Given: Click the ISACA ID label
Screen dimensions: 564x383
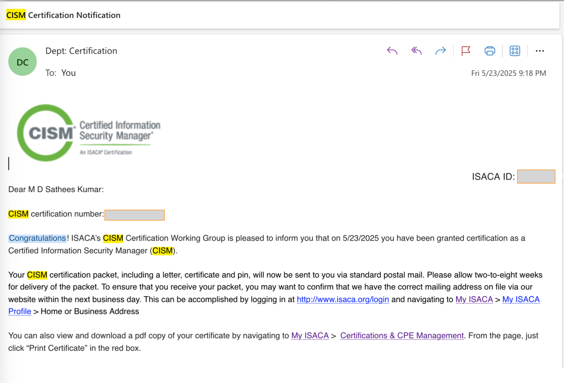Looking at the screenshot, I should 493,177.
